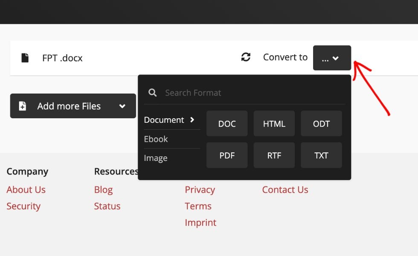Click the document file icon beside FPT .docx
This screenshot has height=256, width=418.
point(26,57)
